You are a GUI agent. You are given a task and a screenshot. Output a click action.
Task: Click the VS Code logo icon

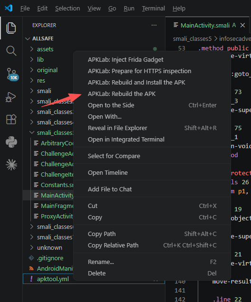[9, 8]
